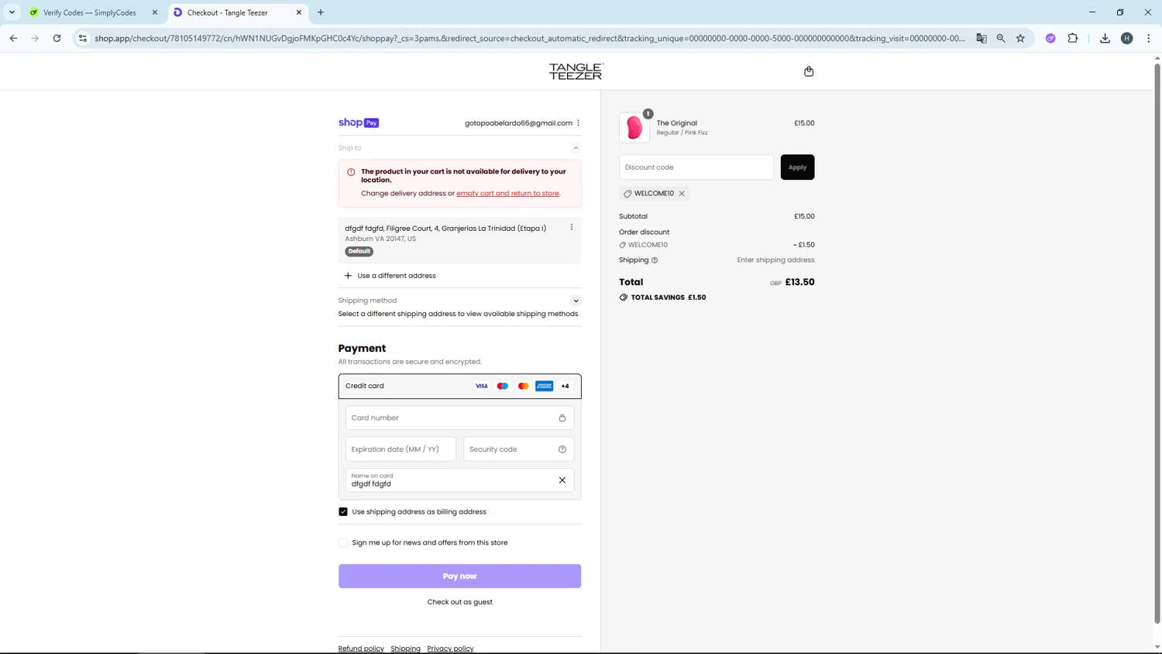Open the tab search dropdown arrow
Screen dimensions: 1162x654
(12, 12)
